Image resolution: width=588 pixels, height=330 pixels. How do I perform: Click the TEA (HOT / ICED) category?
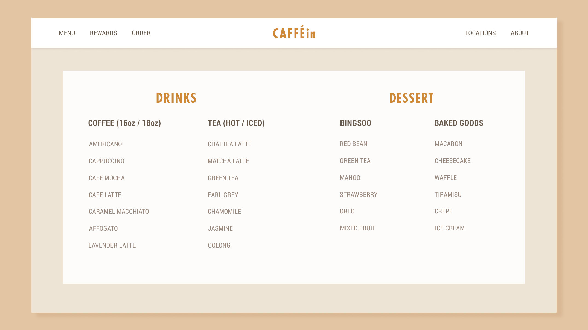(x=236, y=123)
